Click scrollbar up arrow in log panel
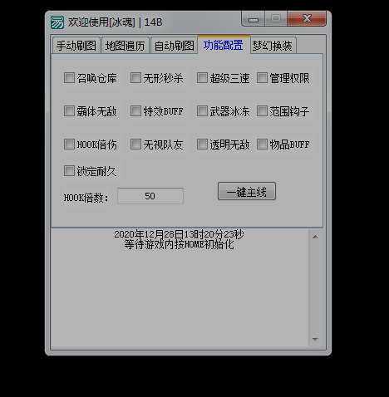This screenshot has height=397, width=389. coord(315,237)
